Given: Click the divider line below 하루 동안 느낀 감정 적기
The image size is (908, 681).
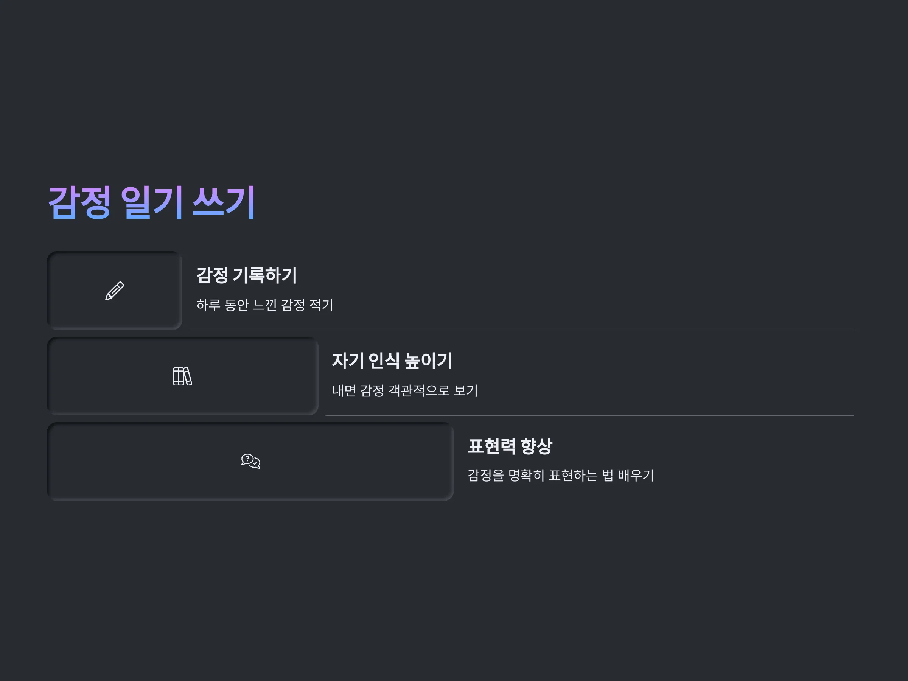Looking at the screenshot, I should pyautogui.click(x=521, y=330).
